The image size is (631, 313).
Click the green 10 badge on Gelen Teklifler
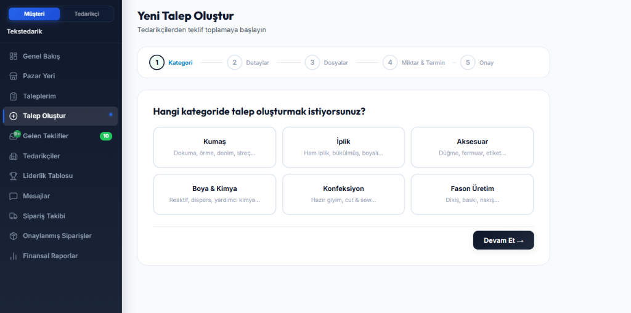tap(106, 136)
